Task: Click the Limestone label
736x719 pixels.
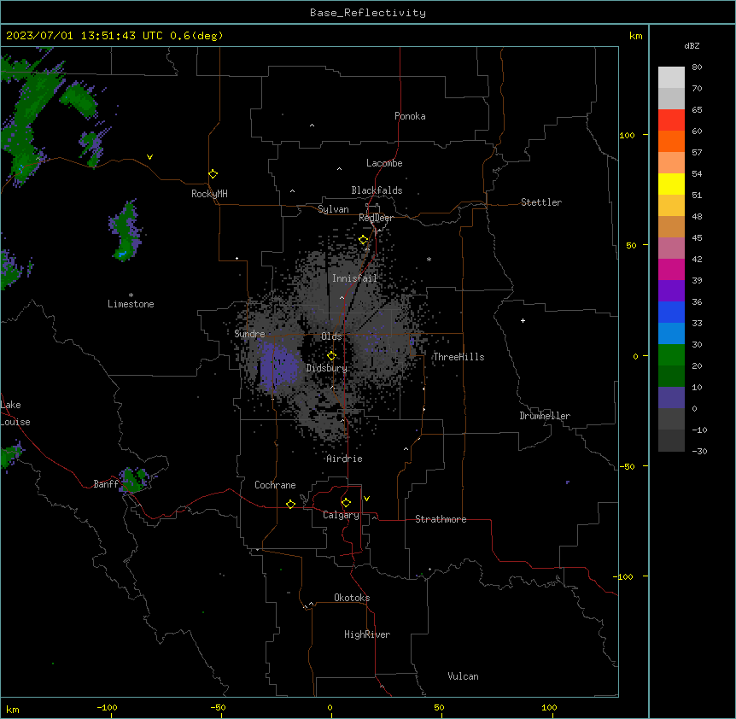Action: pos(131,304)
